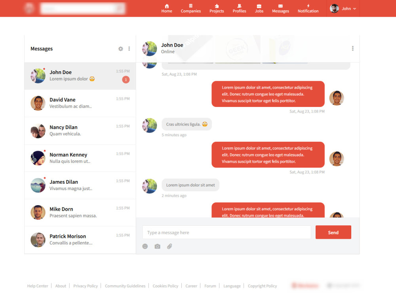This screenshot has height=297, width=396.
Task: Open the Jobs page
Action: 259,8
